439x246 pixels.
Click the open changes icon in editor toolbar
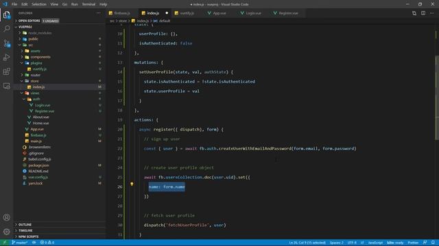tap(414, 13)
